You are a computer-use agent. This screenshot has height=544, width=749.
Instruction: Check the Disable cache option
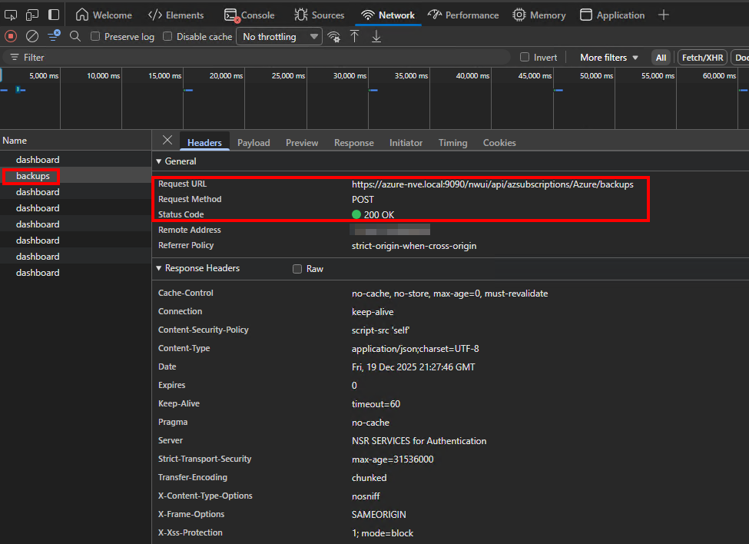(167, 36)
